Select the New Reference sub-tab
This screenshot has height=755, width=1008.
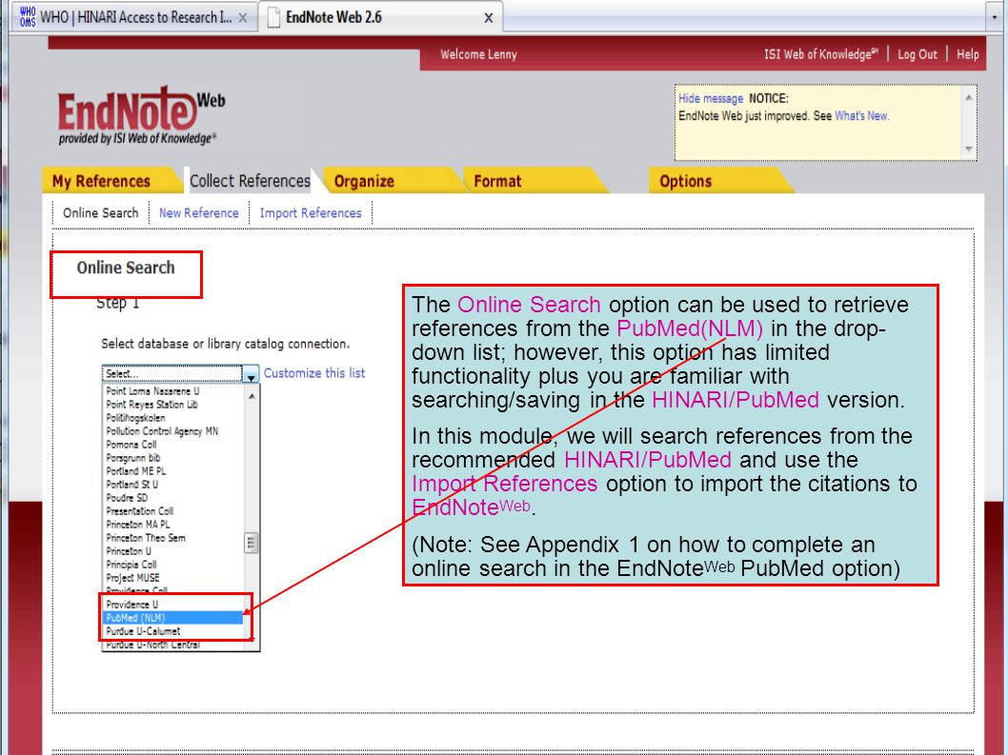click(x=198, y=212)
